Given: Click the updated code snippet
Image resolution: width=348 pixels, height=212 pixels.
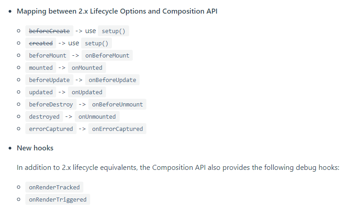Looking at the screenshot, I should pos(41,92).
